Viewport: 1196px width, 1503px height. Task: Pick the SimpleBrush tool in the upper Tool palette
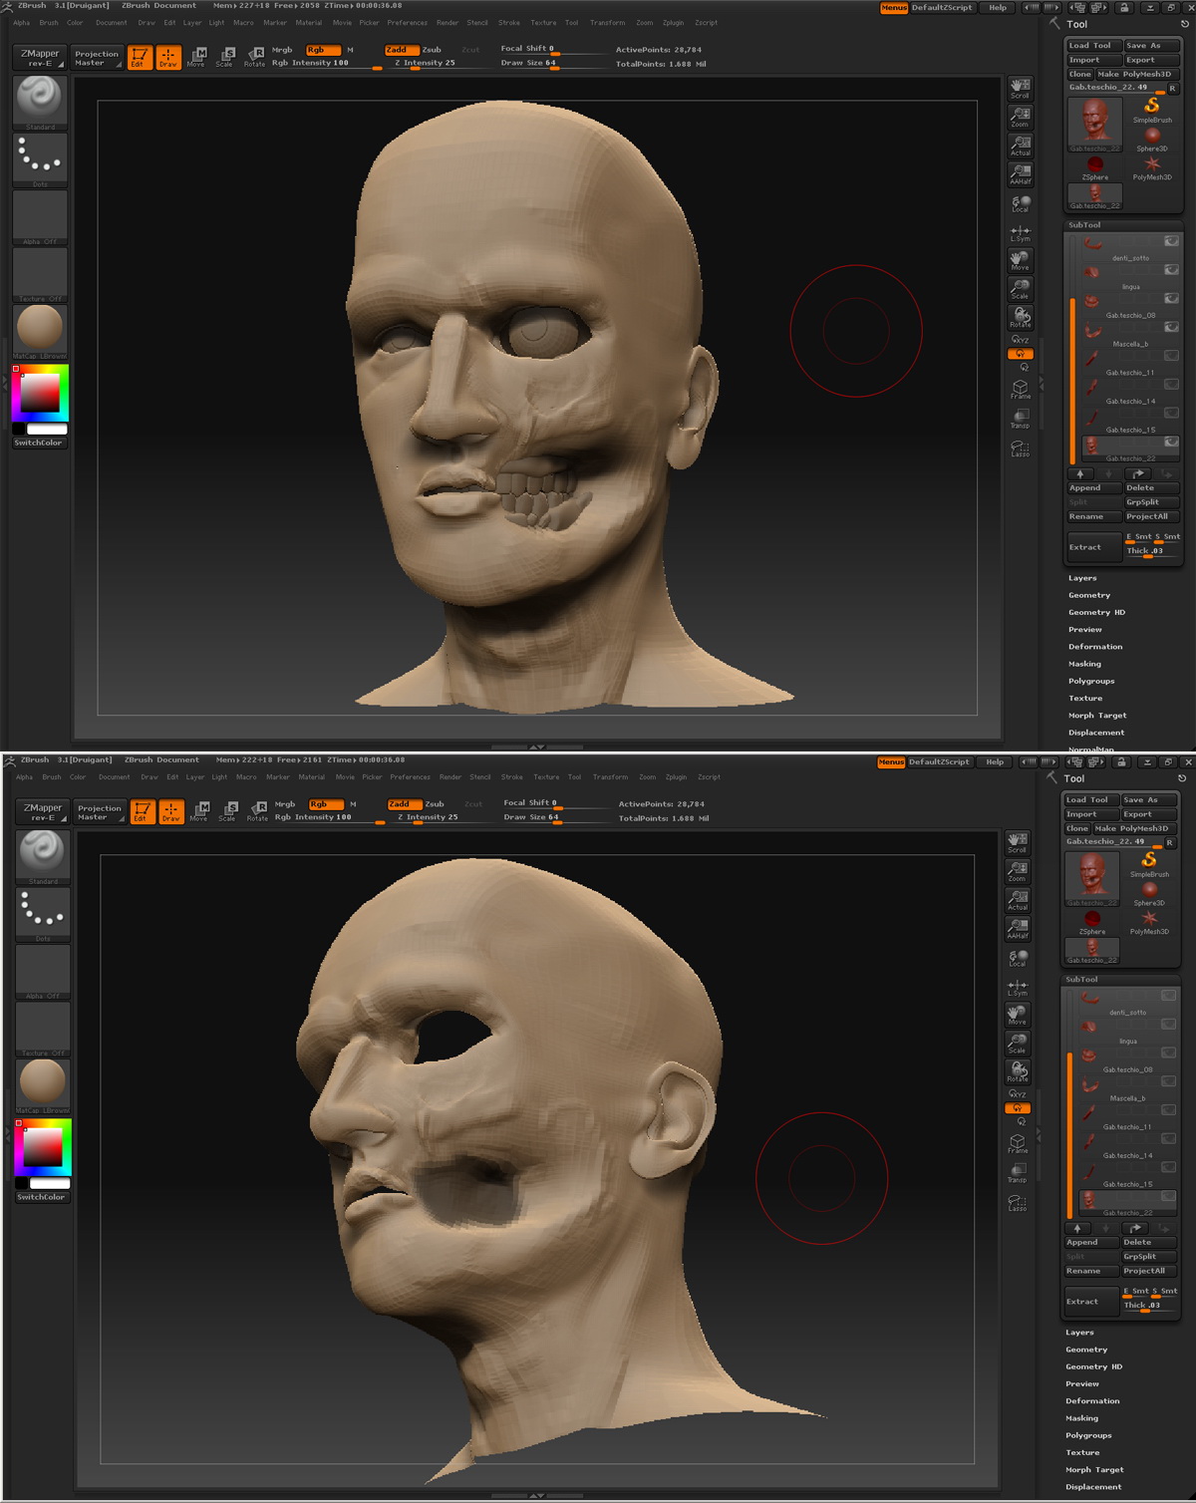click(x=1152, y=109)
